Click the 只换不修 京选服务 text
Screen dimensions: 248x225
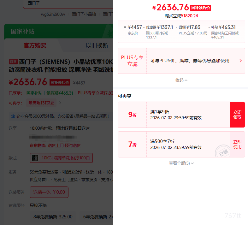click(x=38, y=205)
